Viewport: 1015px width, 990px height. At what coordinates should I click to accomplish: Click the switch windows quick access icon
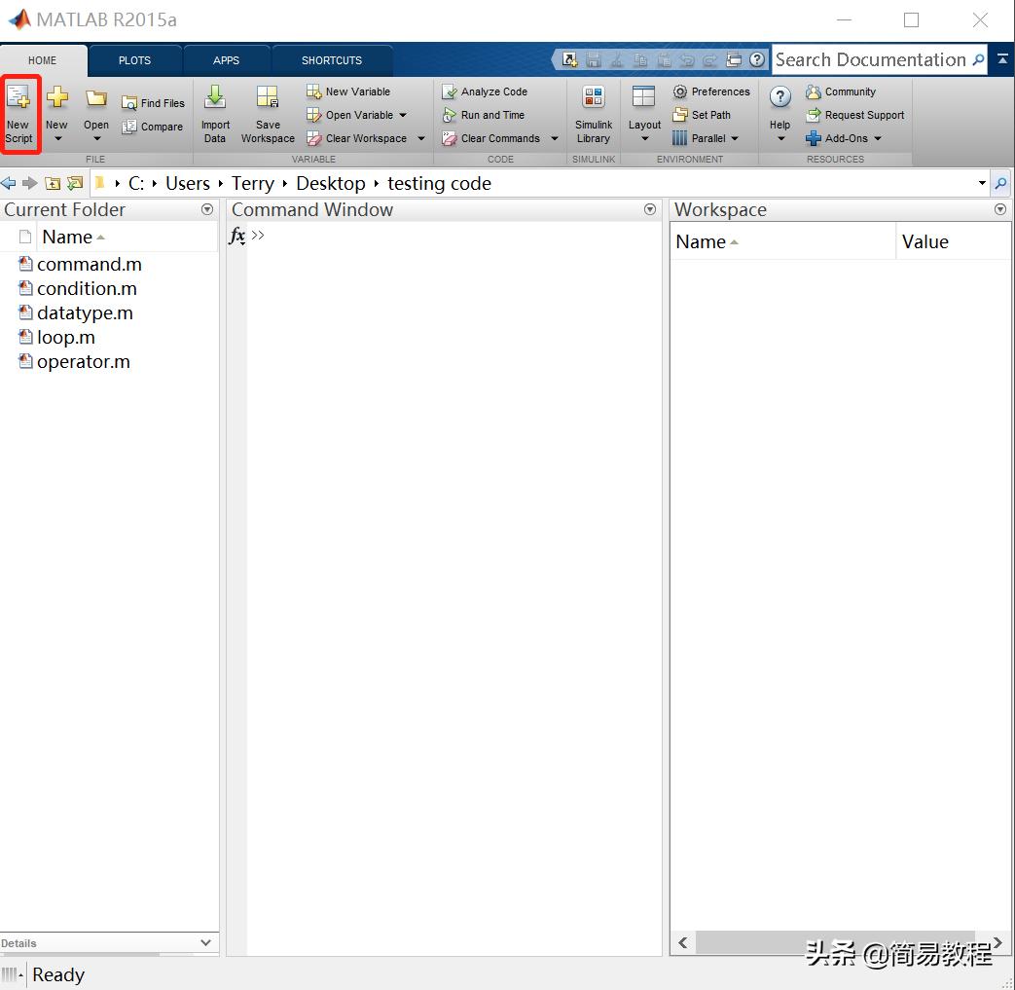coord(734,60)
